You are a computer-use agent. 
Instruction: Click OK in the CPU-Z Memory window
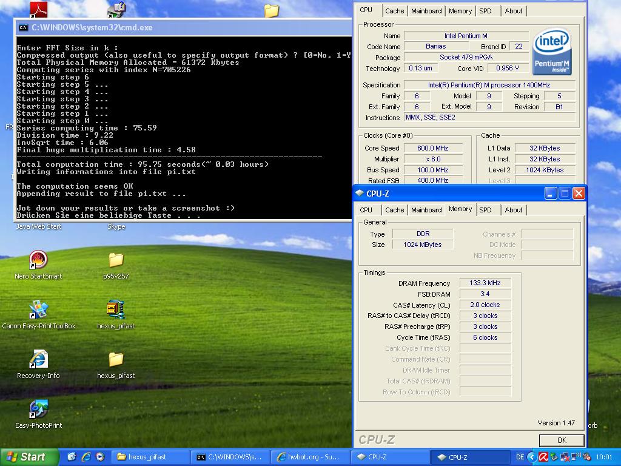click(x=562, y=441)
